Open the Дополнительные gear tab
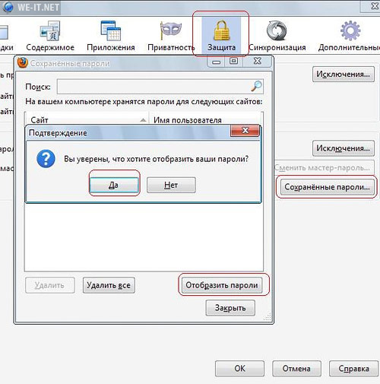Screen dimensions: 380x384 coord(350,36)
